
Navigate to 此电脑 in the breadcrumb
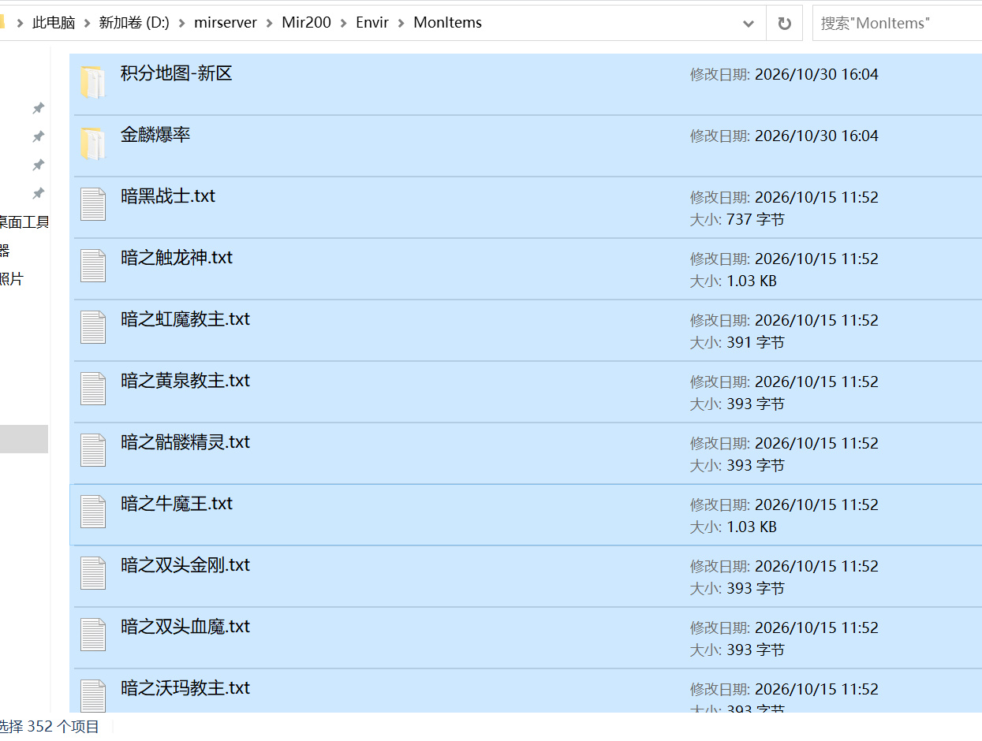(54, 23)
